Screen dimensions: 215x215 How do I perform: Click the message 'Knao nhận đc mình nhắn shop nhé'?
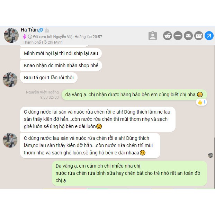click(61, 65)
